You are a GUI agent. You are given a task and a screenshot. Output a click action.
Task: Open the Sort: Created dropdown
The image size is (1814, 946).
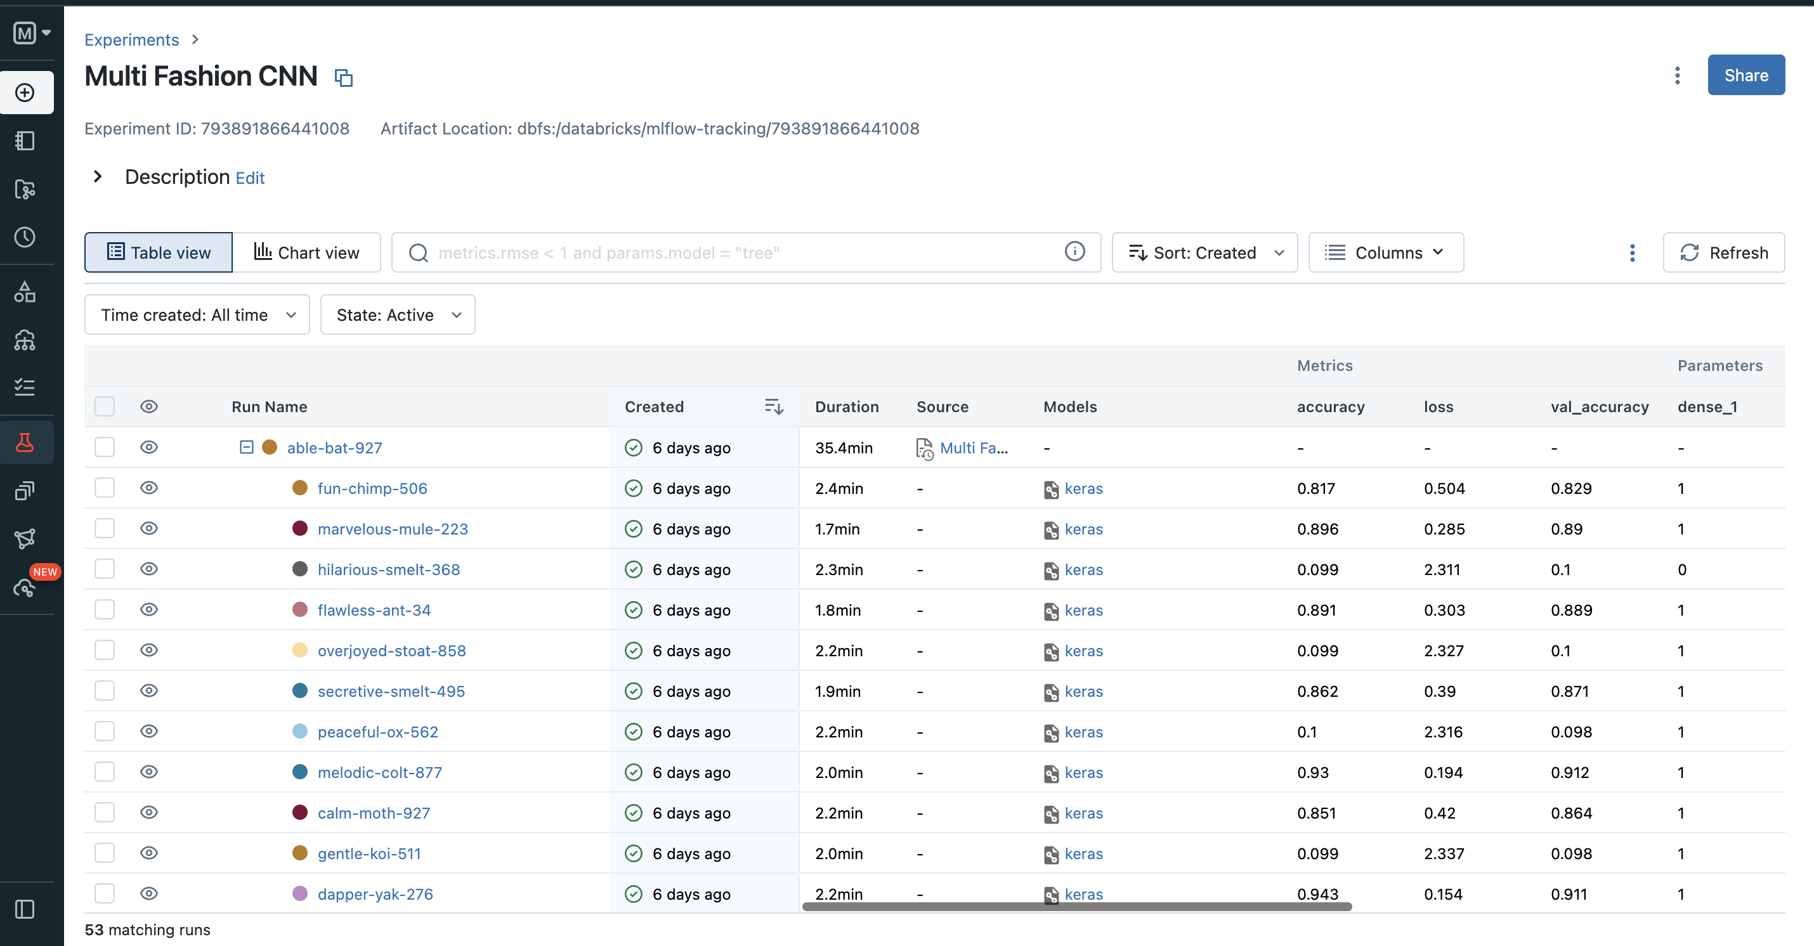point(1204,253)
